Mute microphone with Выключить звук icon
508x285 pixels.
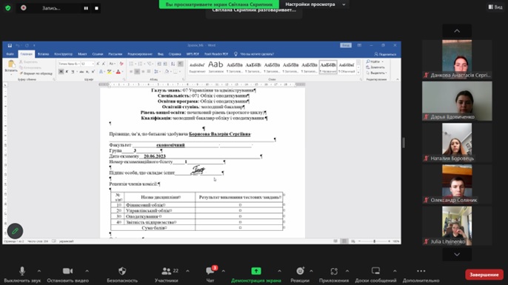[22, 271]
